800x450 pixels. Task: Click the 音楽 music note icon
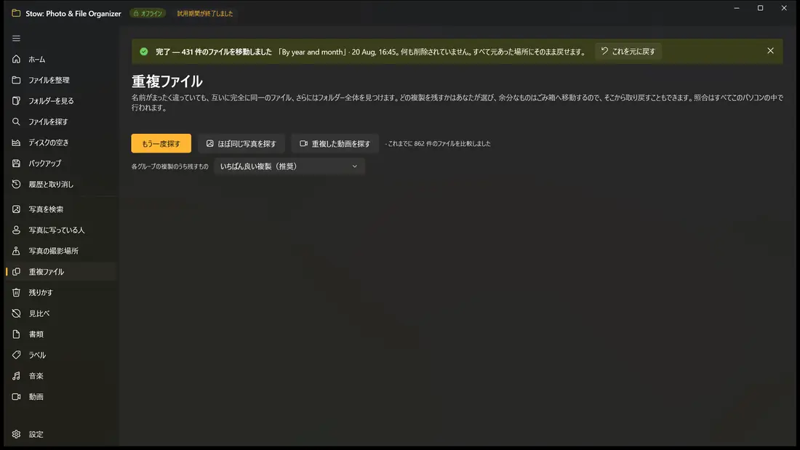pos(16,376)
